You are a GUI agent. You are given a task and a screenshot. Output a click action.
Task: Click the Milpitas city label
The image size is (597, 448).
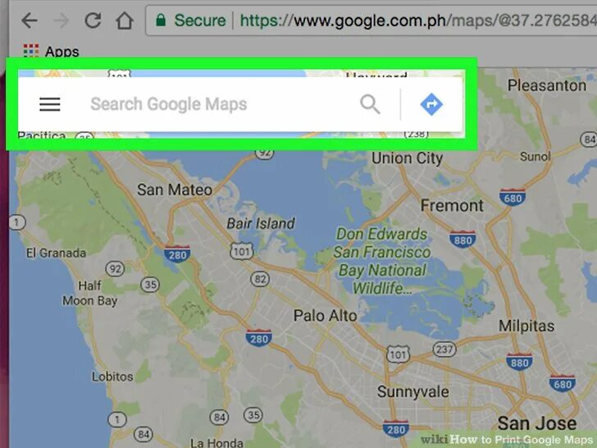[x=526, y=326]
